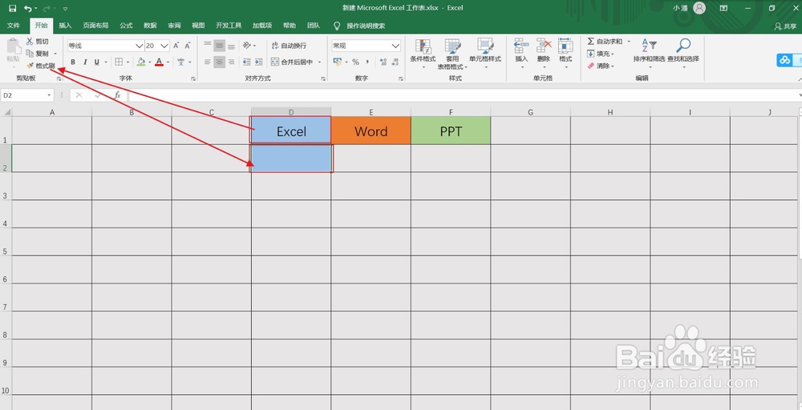Apply comma style number format
The image size is (802, 410).
click(367, 62)
